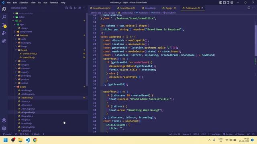
Task: Synchronize changes icon in status bar
Action: pyautogui.click(x=16, y=134)
